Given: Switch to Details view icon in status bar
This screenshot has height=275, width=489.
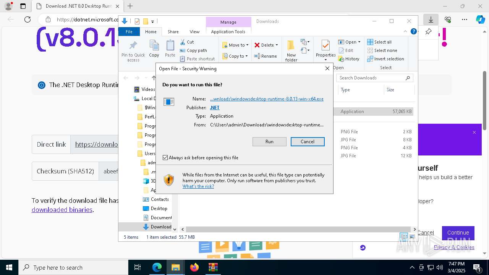Looking at the screenshot, I should click(404, 237).
